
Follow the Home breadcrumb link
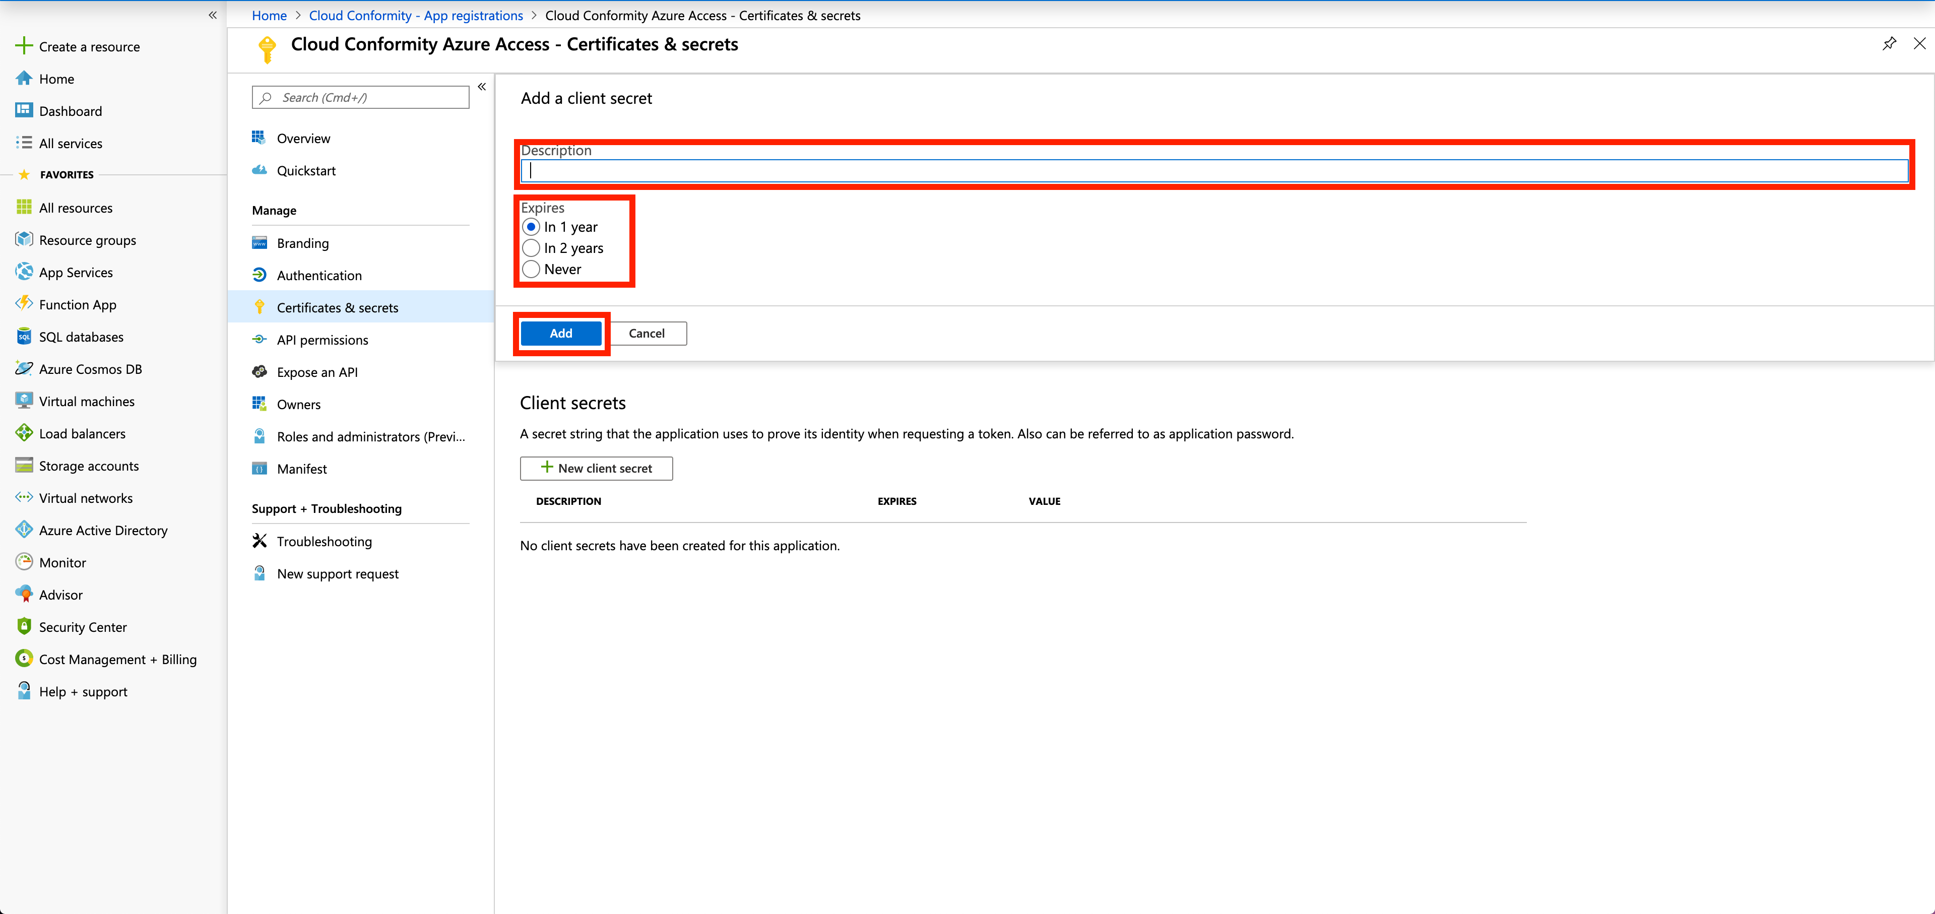[x=270, y=15]
